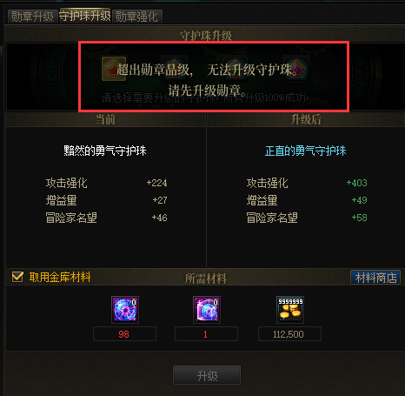
Task: Switch to the 勋章升级 tab
Action: pos(32,17)
